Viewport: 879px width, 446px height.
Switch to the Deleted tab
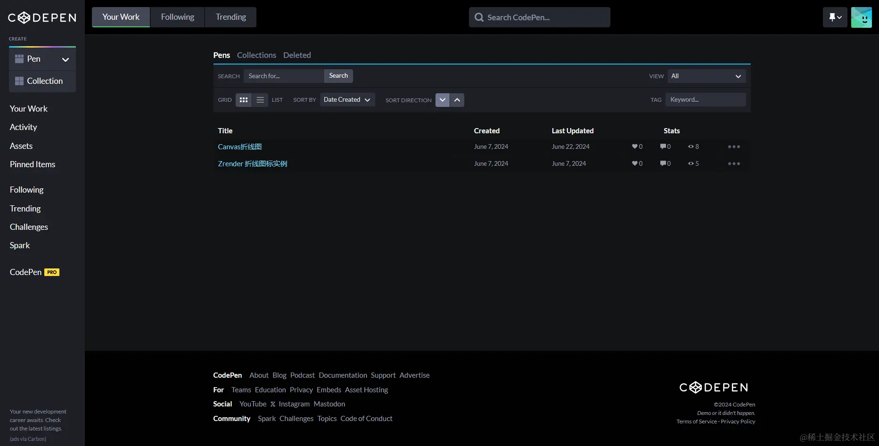(297, 55)
